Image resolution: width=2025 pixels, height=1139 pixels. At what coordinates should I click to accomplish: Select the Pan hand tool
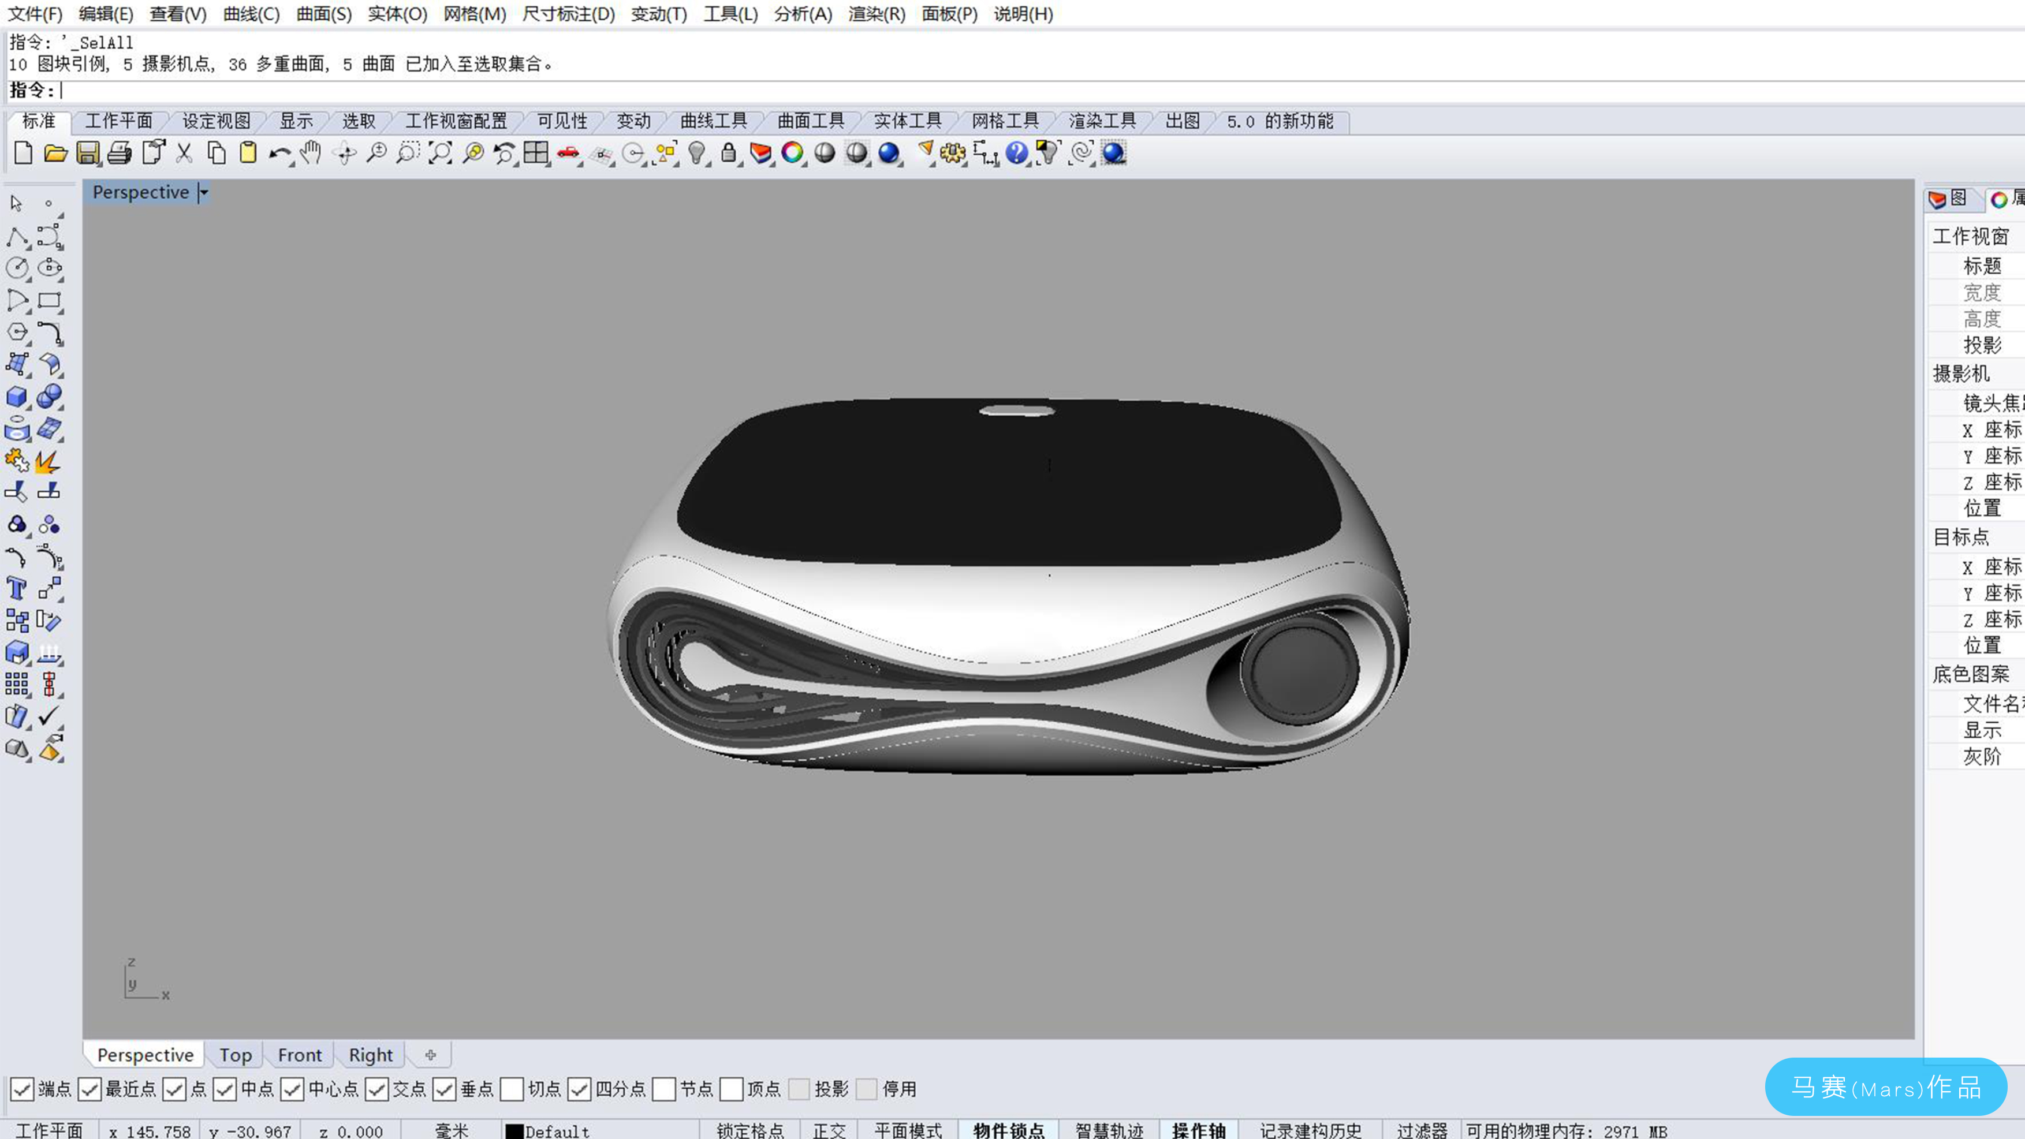(311, 152)
